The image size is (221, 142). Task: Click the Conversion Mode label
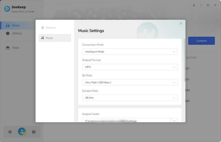point(93,44)
